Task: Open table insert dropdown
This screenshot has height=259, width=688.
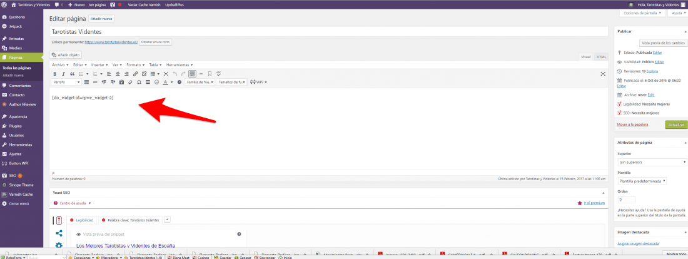Action: click(154, 74)
